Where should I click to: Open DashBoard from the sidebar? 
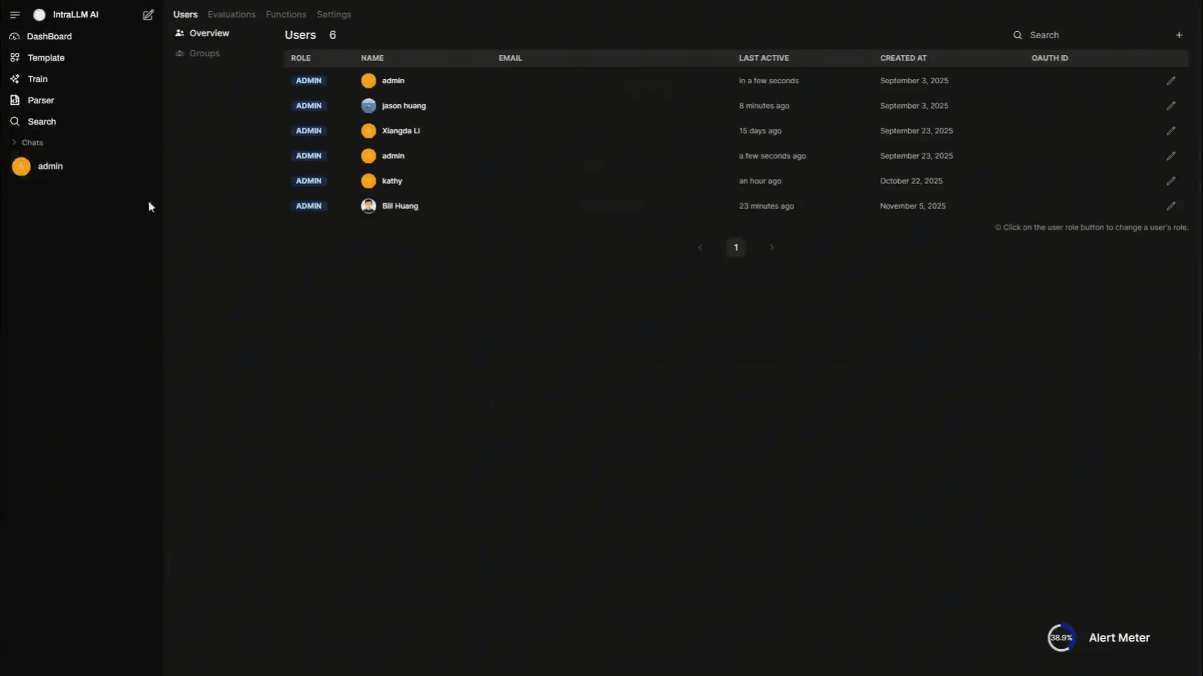tap(41, 36)
